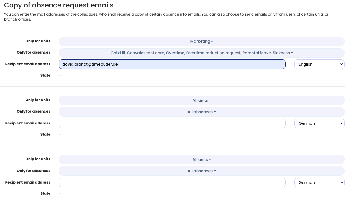Click the empty recipient email field in third entry
Screen dimensions: 348x205
(x=172, y=182)
